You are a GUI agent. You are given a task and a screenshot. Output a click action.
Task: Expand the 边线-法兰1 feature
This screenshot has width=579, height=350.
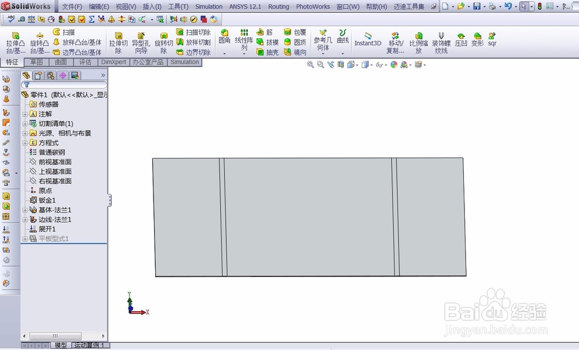(25, 219)
